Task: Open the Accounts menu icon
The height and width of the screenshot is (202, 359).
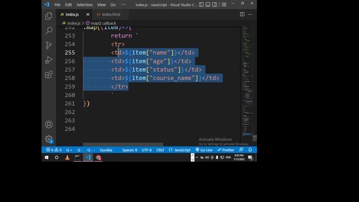Action: (49, 125)
